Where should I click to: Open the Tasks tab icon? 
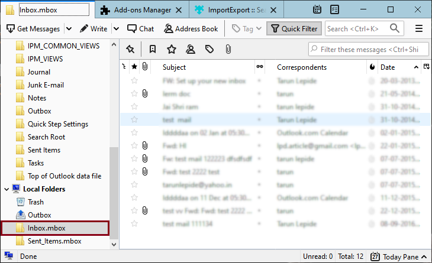334,9
